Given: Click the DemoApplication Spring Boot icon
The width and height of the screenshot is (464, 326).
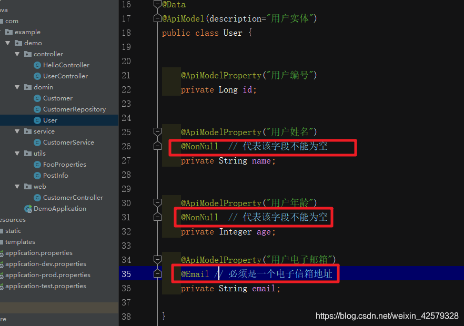Looking at the screenshot, I should (28, 209).
